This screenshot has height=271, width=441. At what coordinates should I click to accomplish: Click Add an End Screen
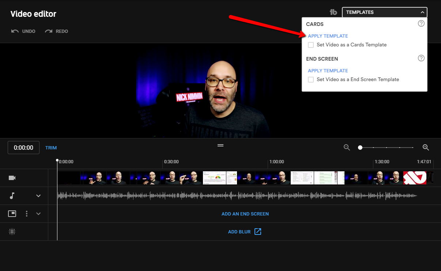click(x=245, y=214)
